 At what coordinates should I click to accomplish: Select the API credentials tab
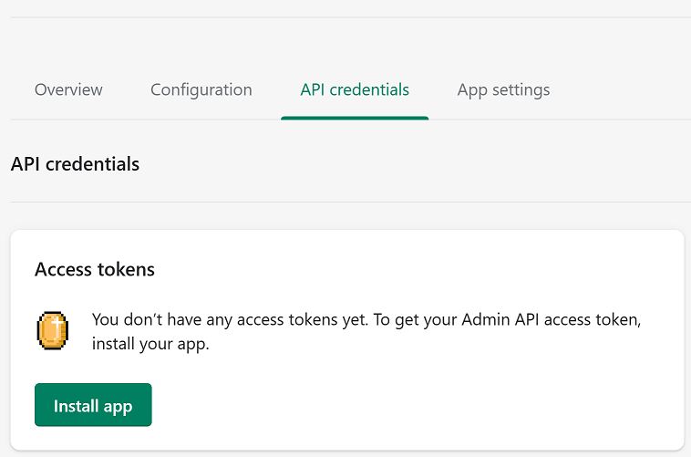[355, 89]
